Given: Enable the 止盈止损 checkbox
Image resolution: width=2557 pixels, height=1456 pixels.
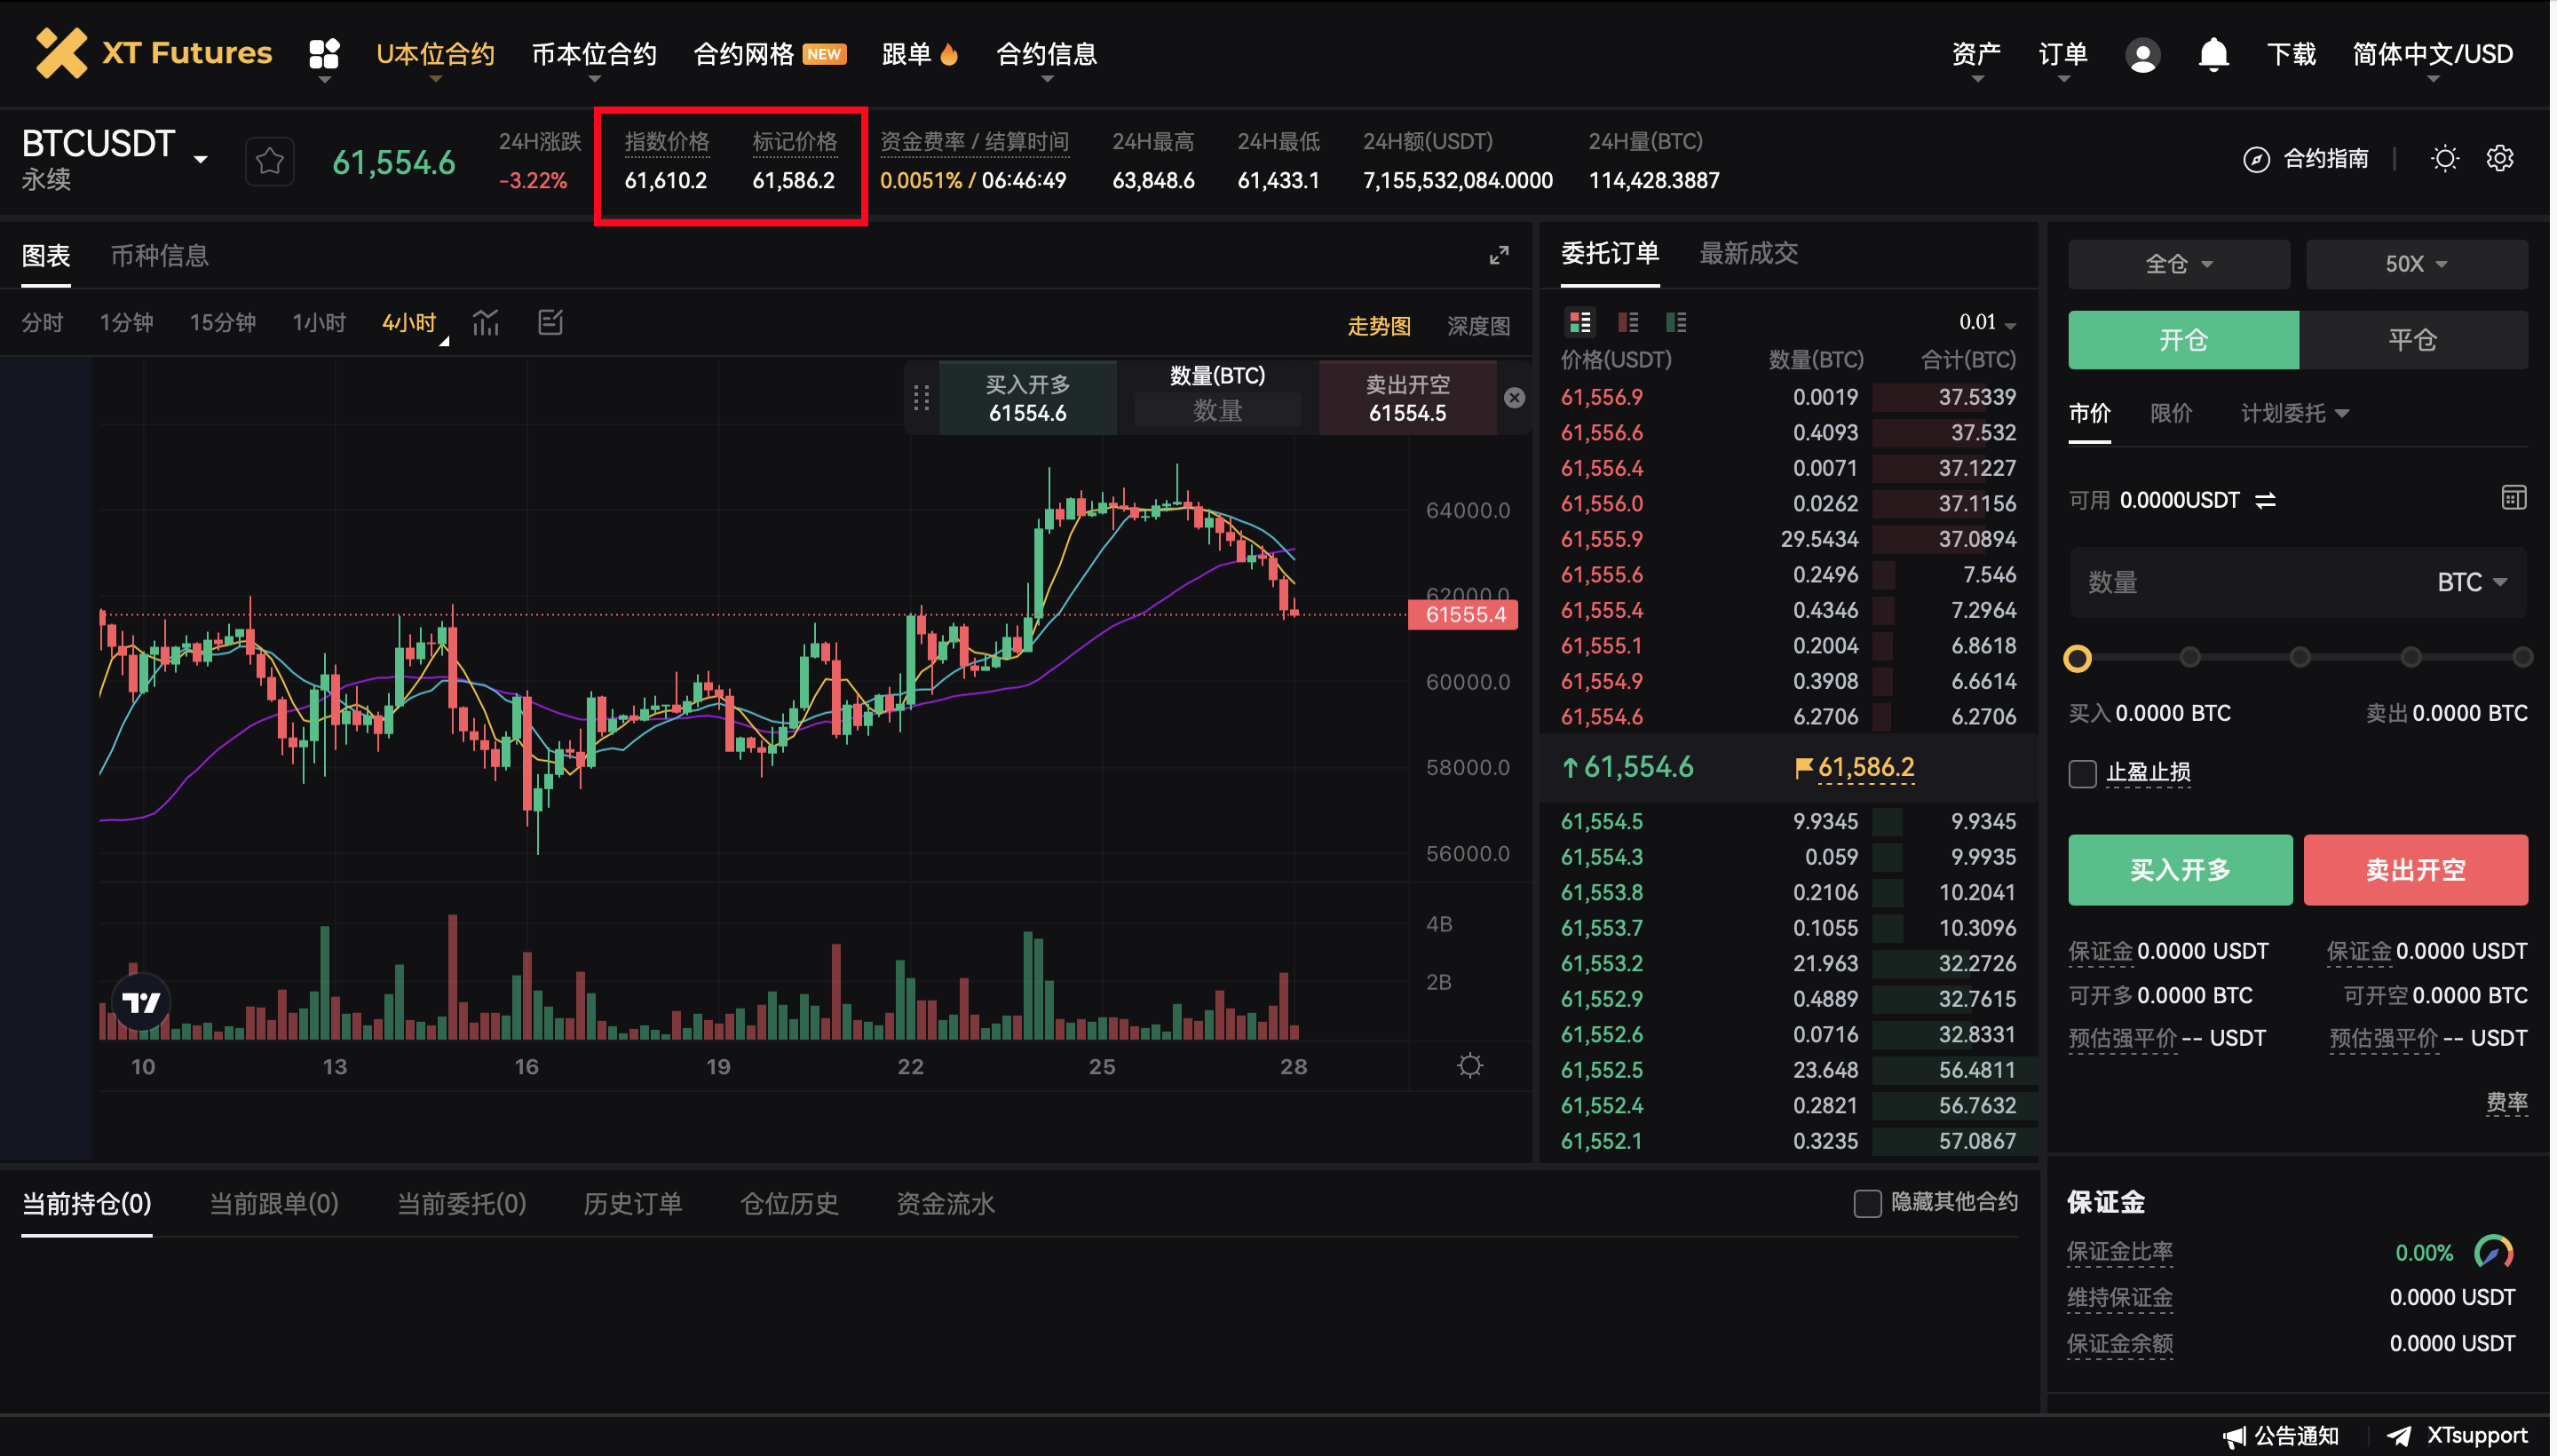Looking at the screenshot, I should (2083, 773).
